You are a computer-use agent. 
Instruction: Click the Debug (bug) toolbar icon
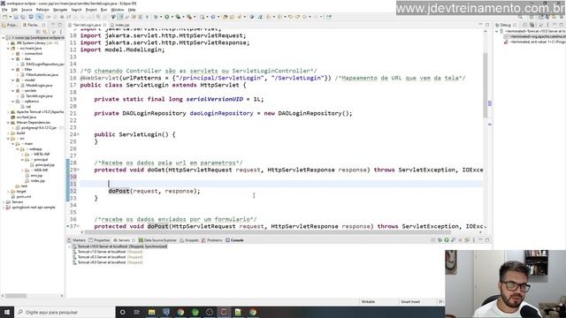click(x=156, y=17)
